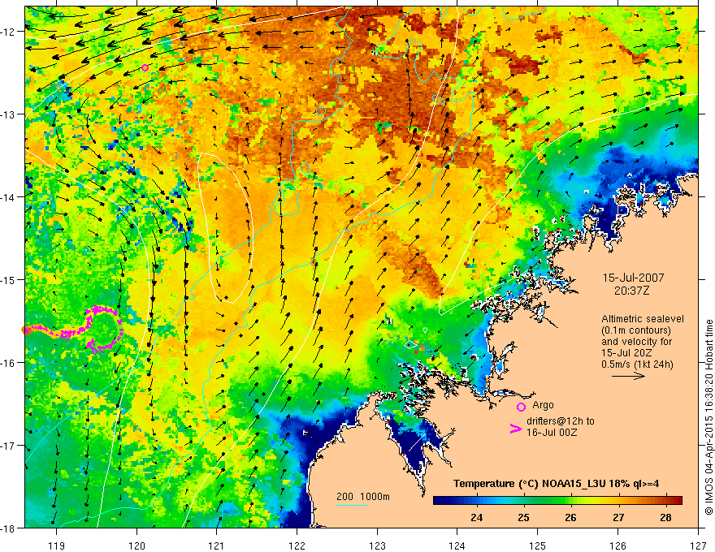The width and height of the screenshot is (715, 552).
Task: Click the 'Argo' legend label
Action: click(543, 405)
